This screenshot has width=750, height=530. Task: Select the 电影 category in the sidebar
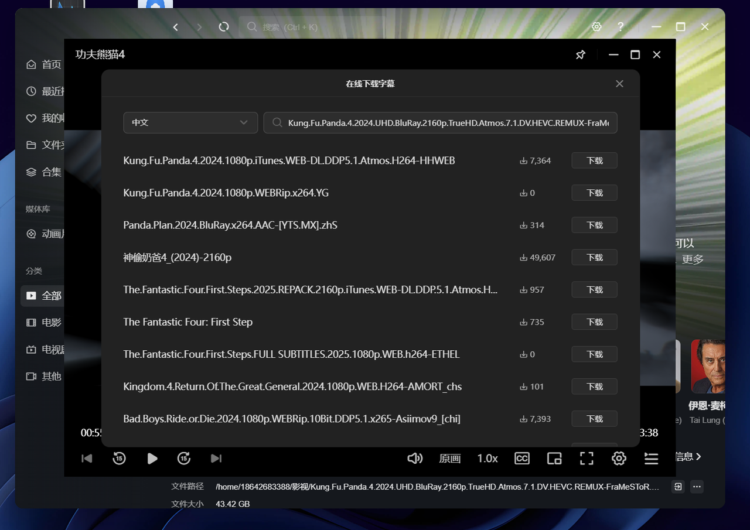pos(45,323)
